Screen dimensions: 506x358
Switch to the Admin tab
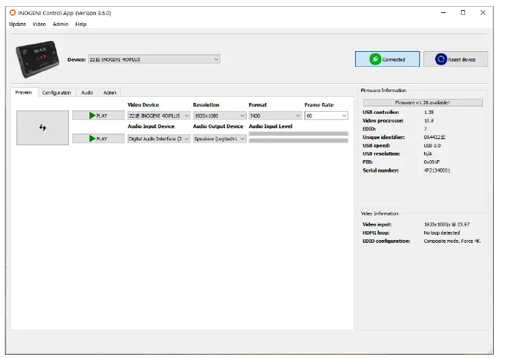click(x=110, y=93)
